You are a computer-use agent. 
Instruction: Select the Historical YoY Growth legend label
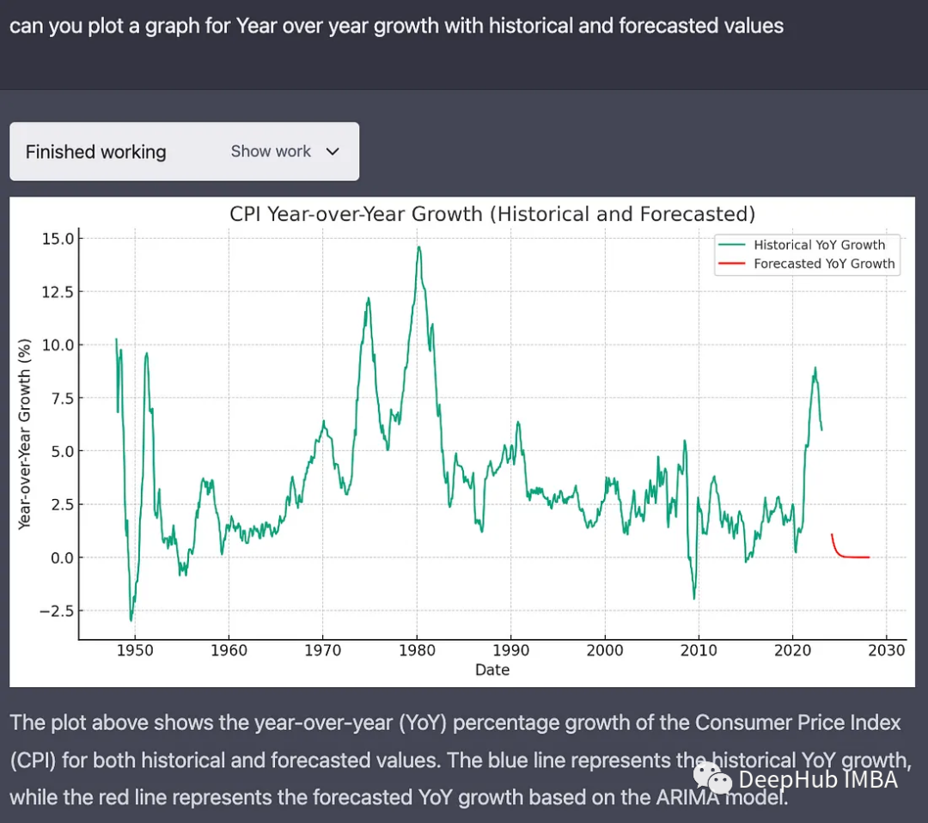pos(819,245)
